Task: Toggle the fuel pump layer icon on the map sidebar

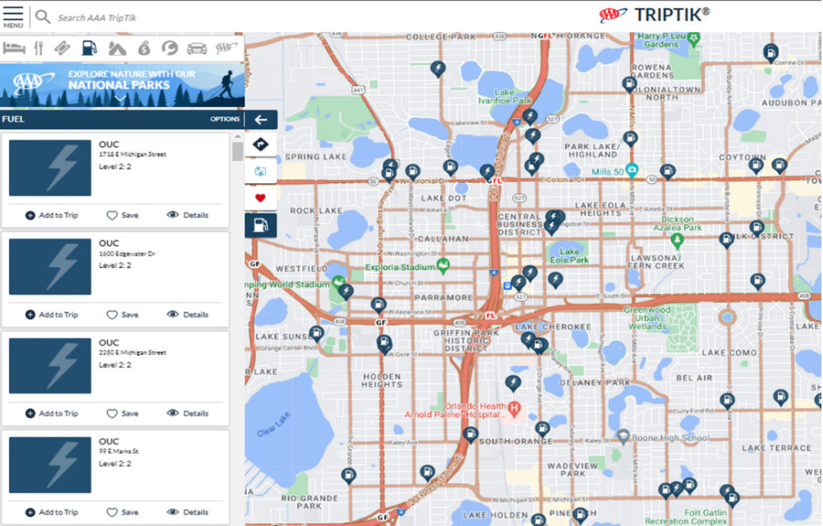Action: 260,224
